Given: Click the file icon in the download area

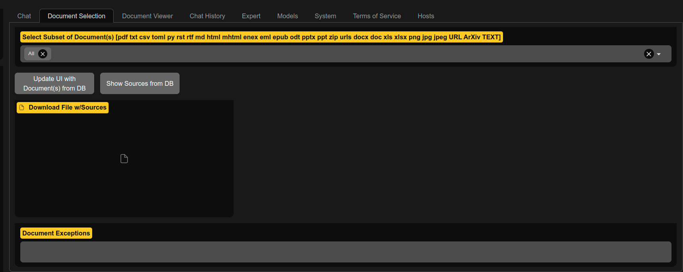Looking at the screenshot, I should click(x=124, y=159).
